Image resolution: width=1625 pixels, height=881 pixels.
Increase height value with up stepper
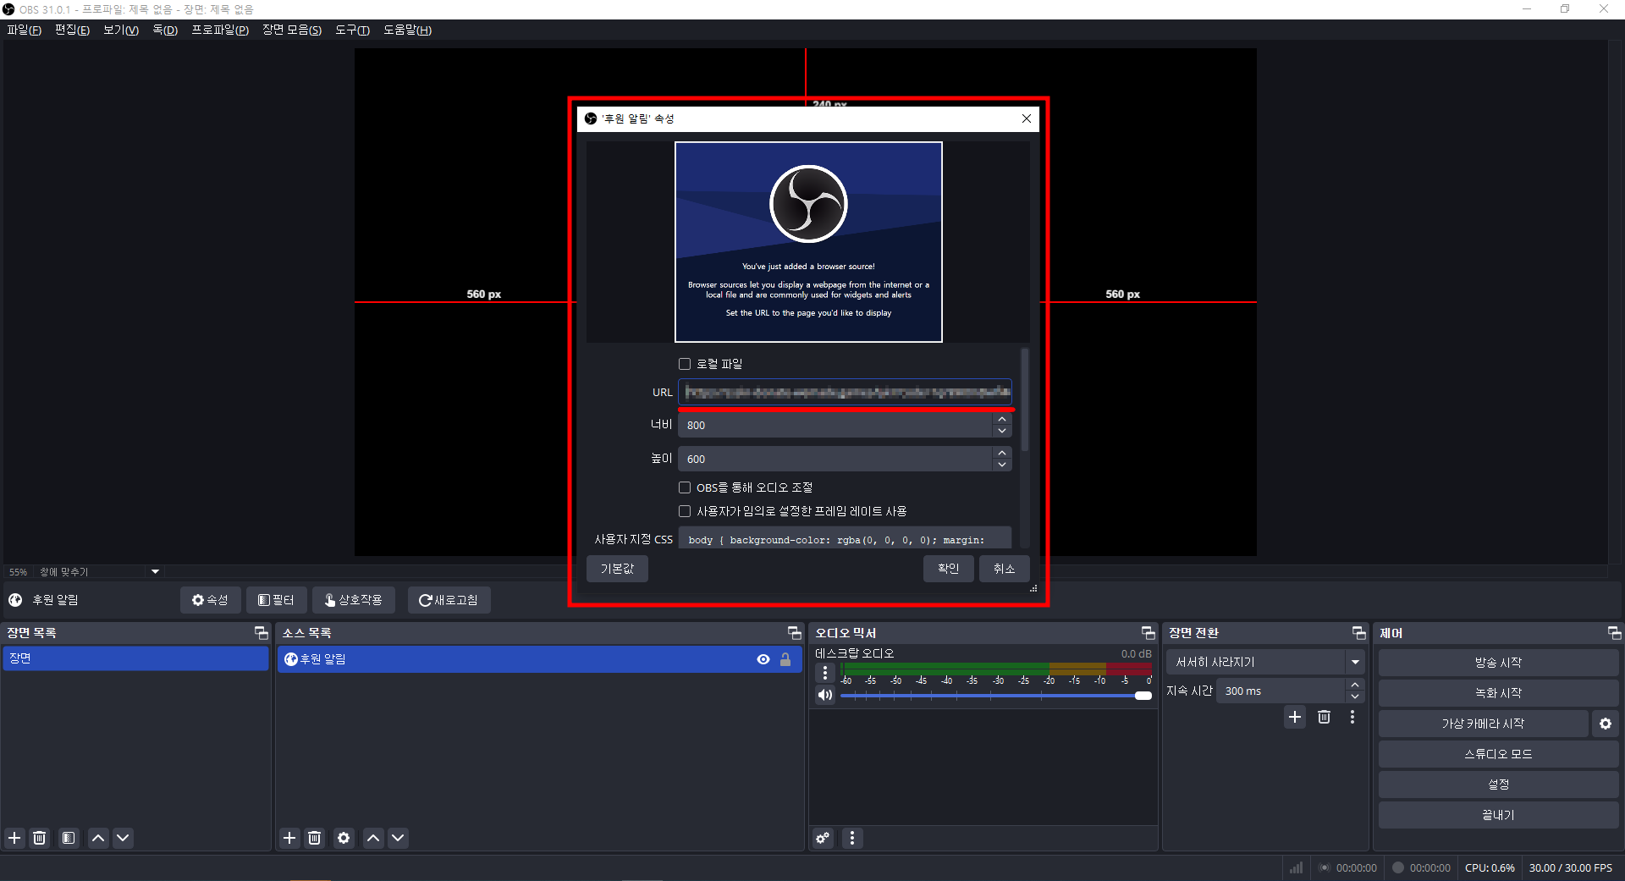[x=1002, y=454]
